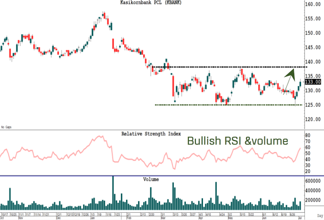Click the Dec month label
The image size is (324, 220).
click(59, 218)
